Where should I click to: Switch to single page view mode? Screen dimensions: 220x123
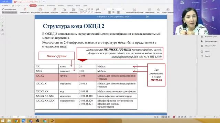click(x=110, y=12)
